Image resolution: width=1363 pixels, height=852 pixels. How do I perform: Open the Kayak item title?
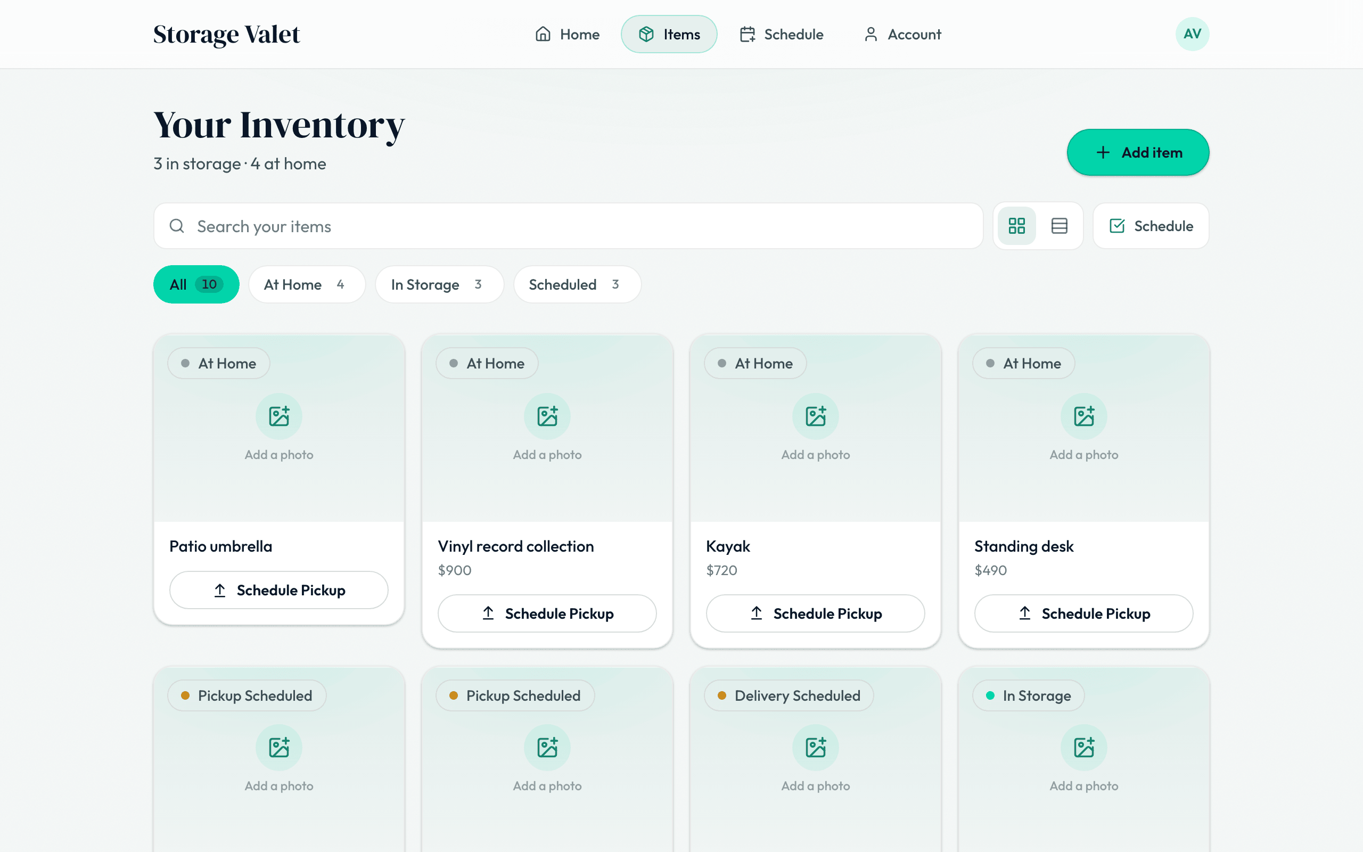[728, 546]
